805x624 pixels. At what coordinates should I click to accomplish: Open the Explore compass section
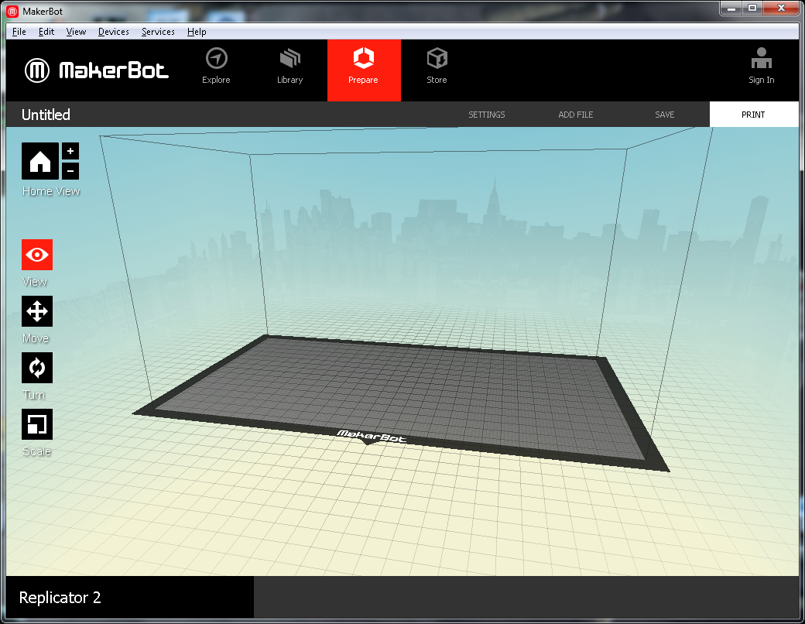coord(216,67)
